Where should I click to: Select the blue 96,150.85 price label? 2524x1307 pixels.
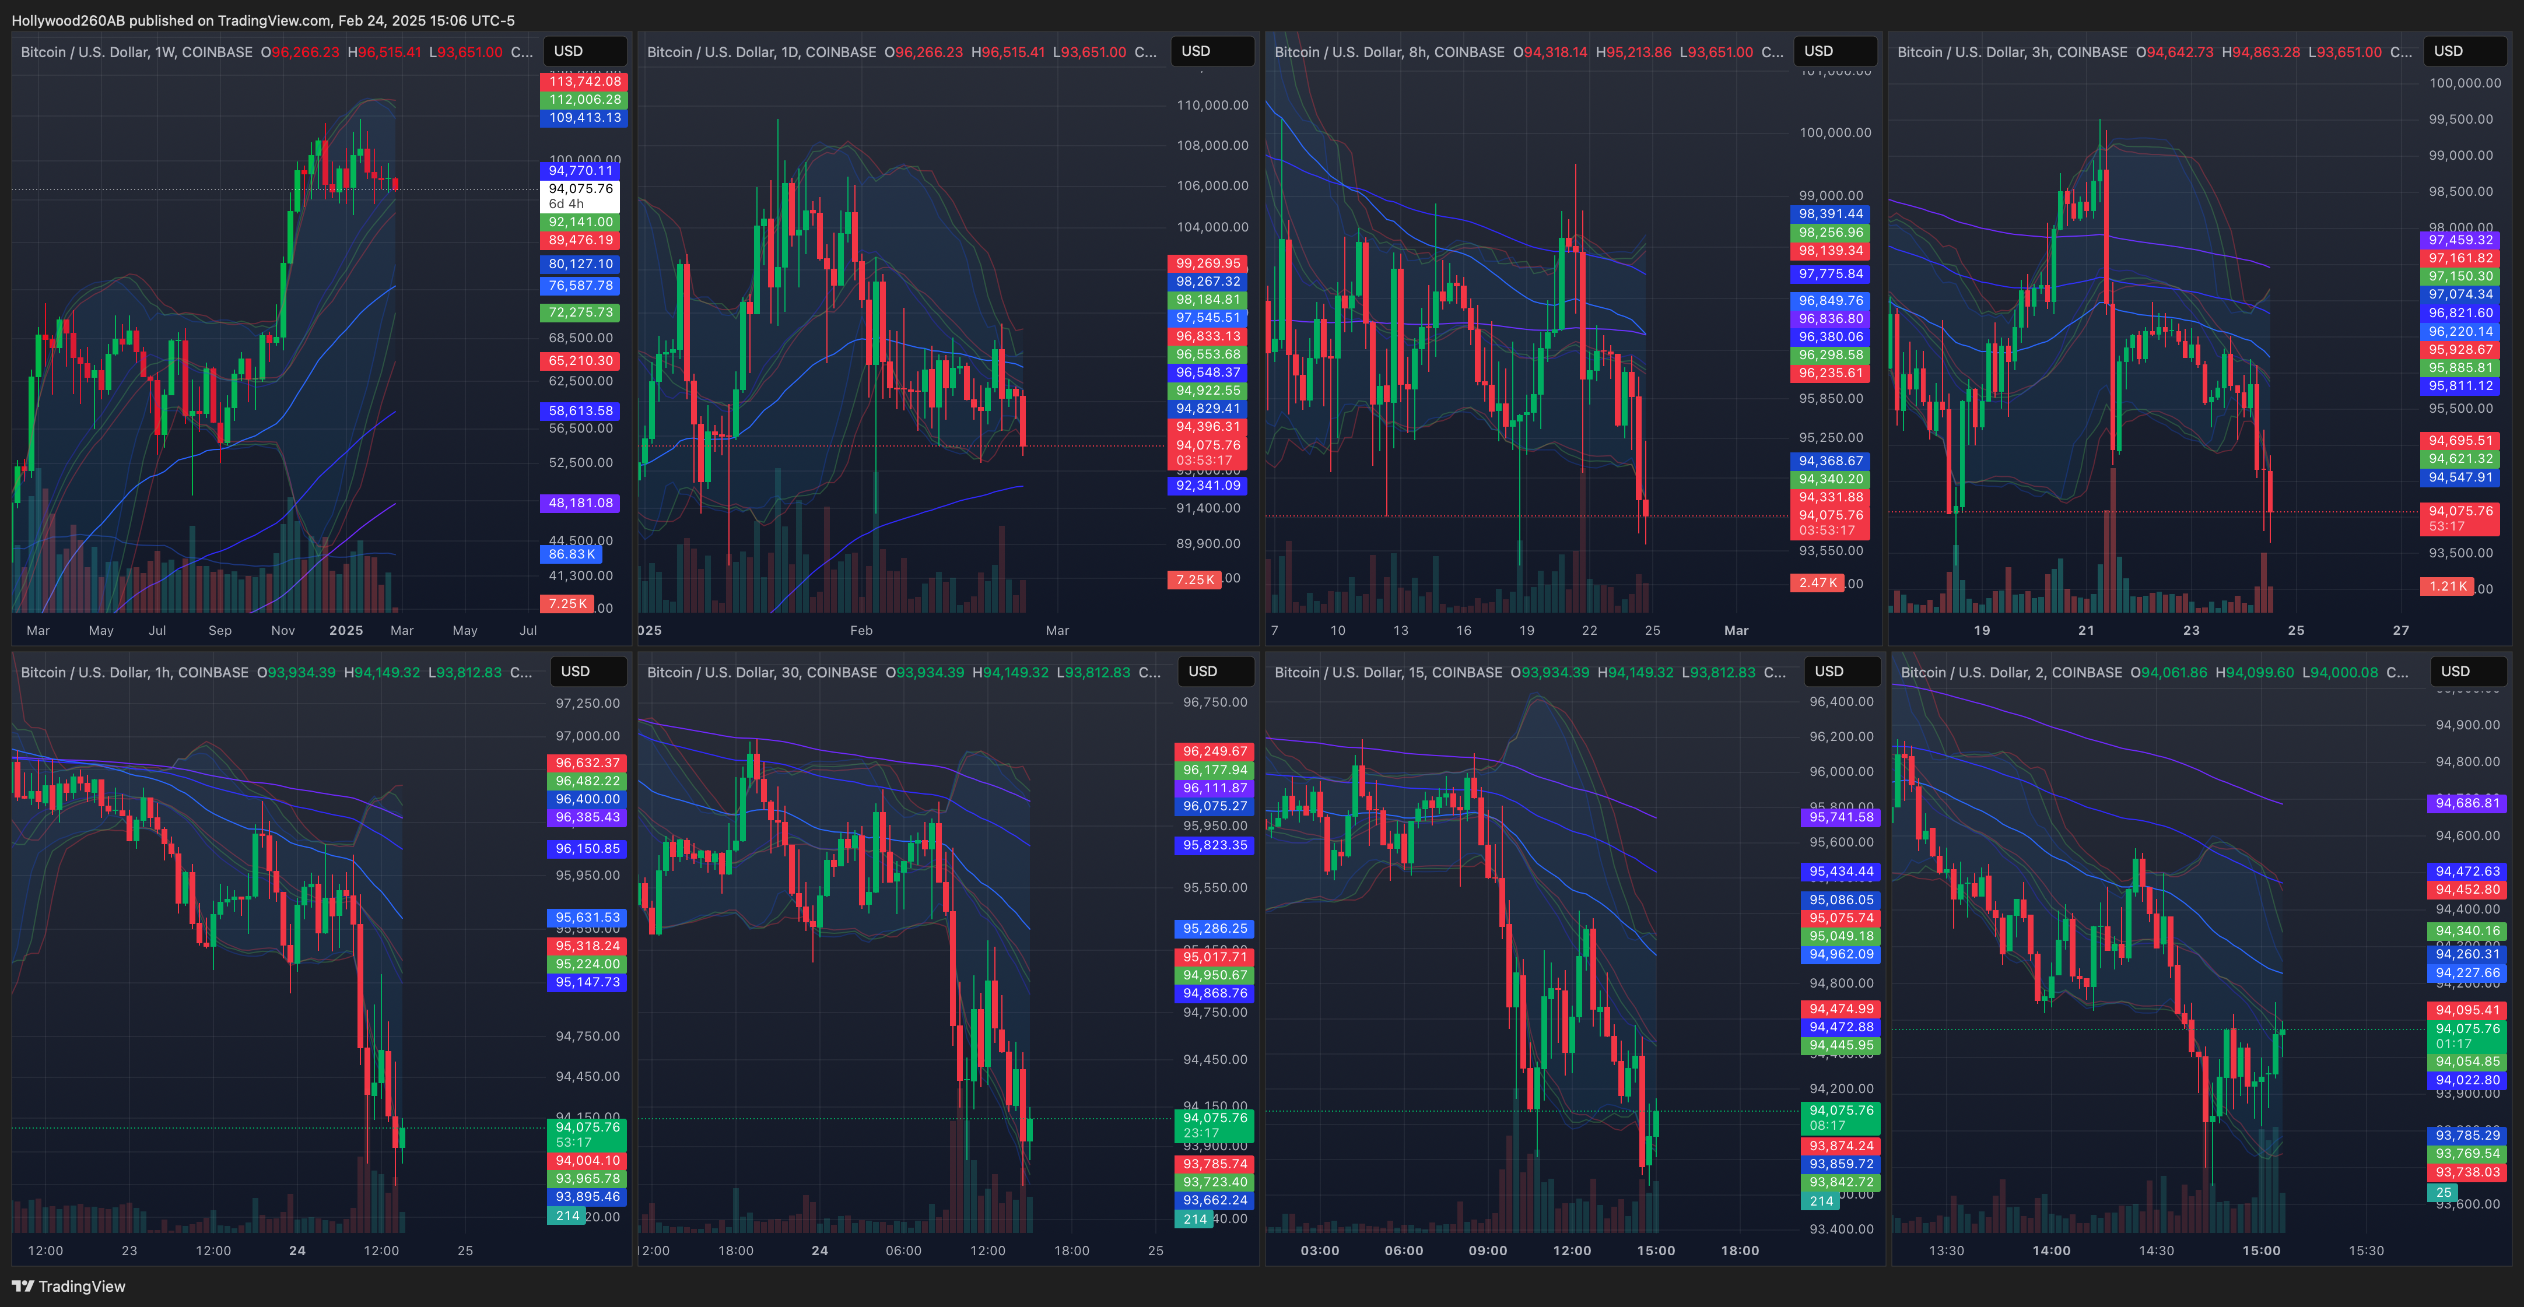587,848
